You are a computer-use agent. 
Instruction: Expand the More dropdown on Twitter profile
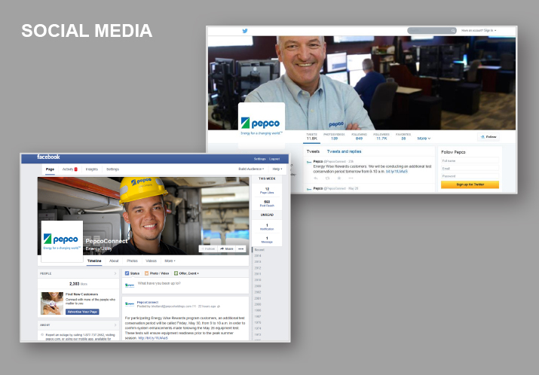(x=424, y=139)
